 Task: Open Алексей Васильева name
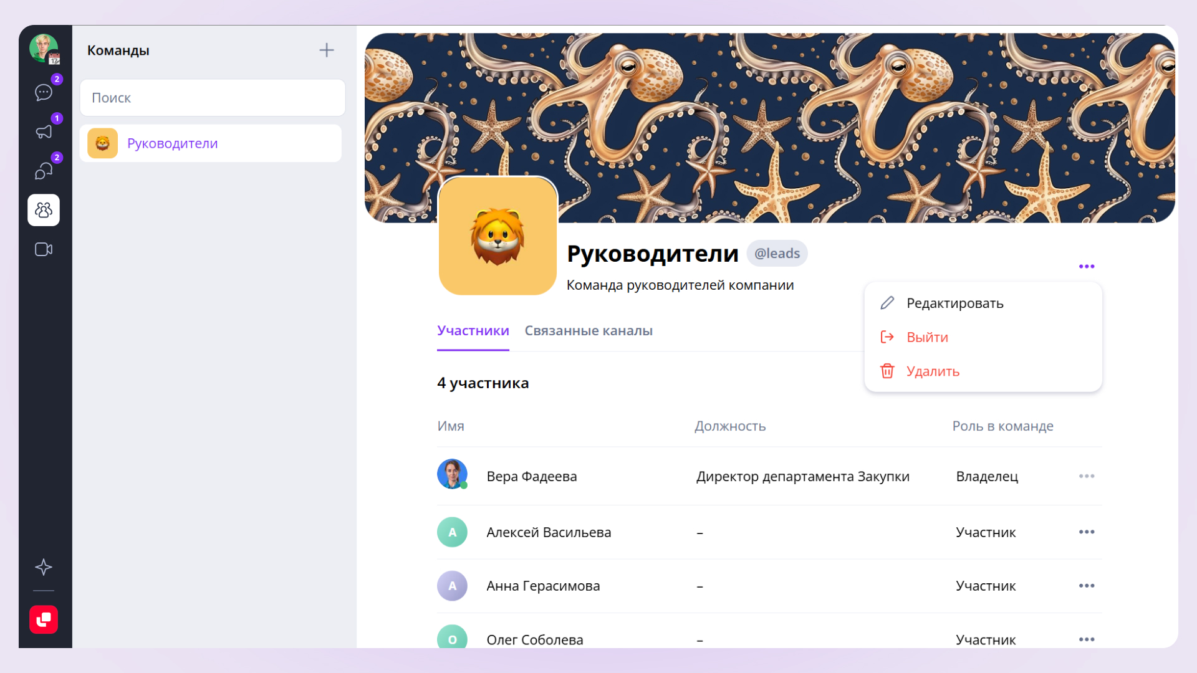tap(549, 533)
